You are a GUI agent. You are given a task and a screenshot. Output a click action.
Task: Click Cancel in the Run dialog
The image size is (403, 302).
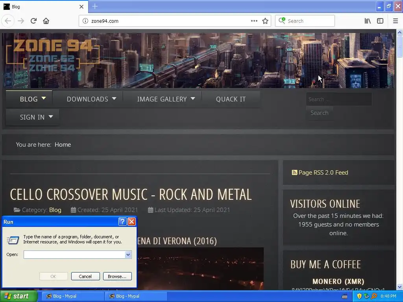(x=85, y=276)
